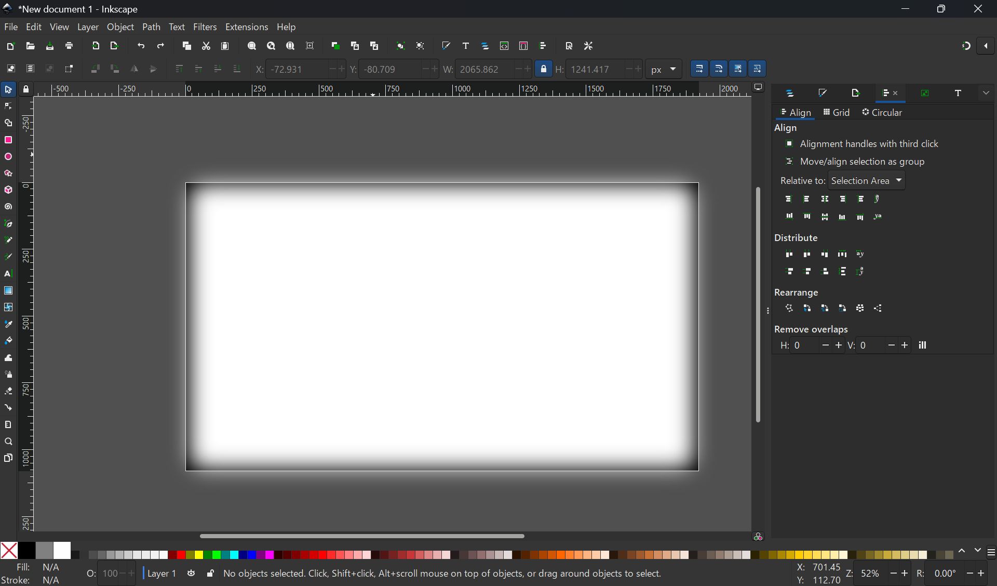997x586 pixels.
Task: Open the Relative to Selection Area dropdown
Action: coord(866,180)
